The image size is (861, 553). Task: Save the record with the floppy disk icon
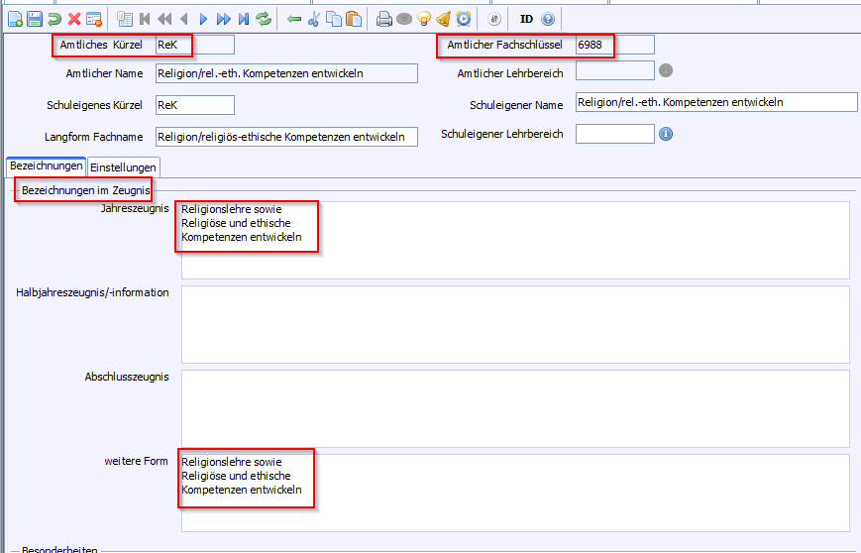click(35, 19)
